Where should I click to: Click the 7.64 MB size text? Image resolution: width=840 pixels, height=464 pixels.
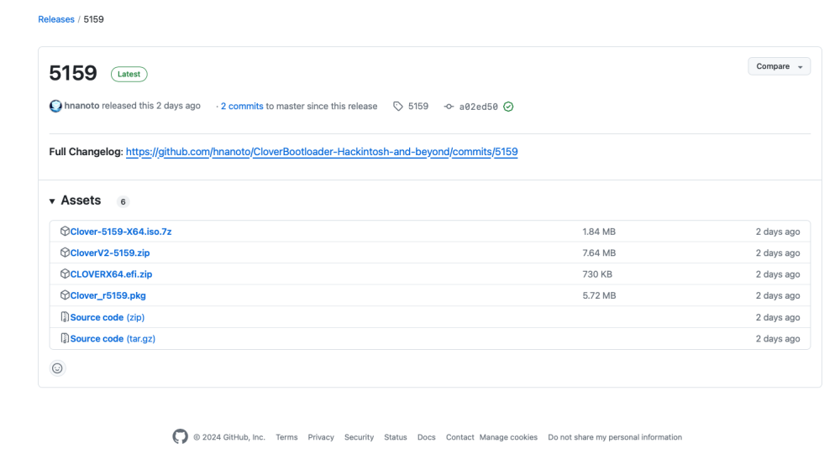click(599, 253)
